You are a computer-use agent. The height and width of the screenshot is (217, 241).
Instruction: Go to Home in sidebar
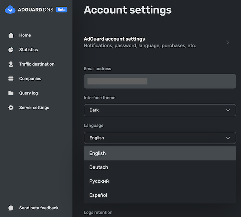tap(25, 35)
